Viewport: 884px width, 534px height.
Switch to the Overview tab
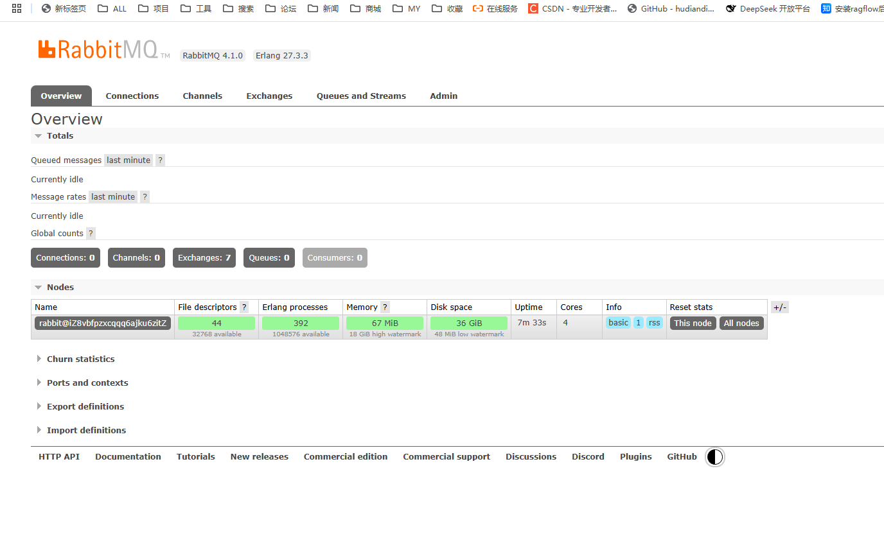pos(61,96)
